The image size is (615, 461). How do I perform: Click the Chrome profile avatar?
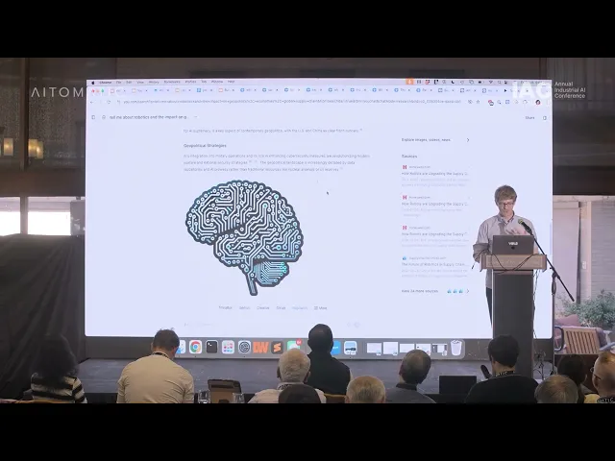538,102
